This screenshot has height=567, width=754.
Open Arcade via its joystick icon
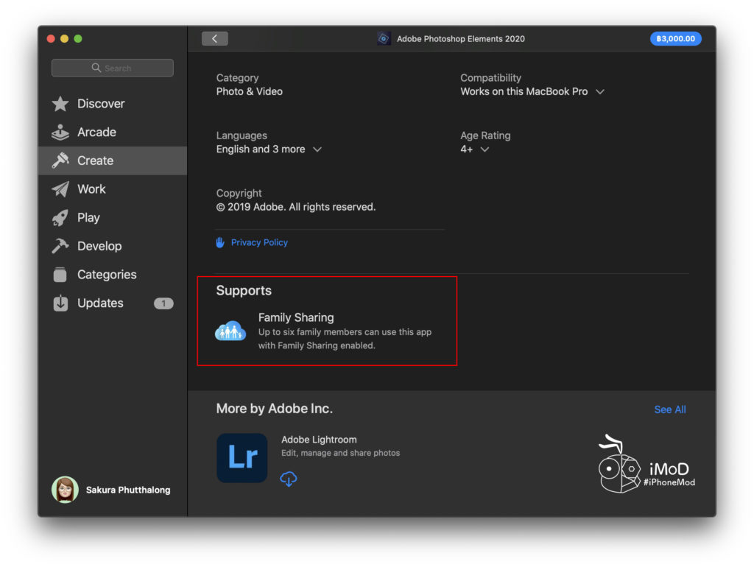60,133
